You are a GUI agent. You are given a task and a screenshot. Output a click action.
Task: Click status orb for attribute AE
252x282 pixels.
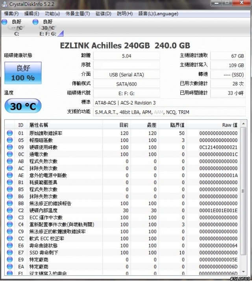point(10,175)
